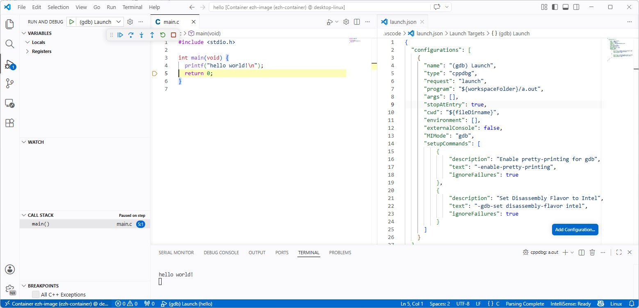Select main() frame in call stack
Viewport: 639px width, 308px height.
coord(85,224)
